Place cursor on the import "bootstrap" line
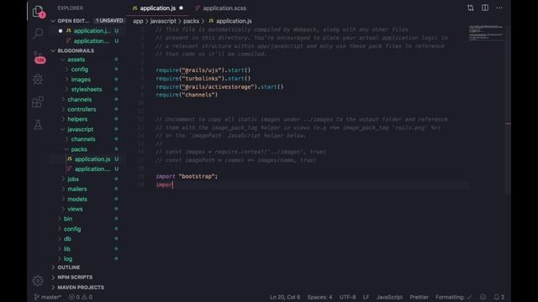538x302 pixels. 187,177
